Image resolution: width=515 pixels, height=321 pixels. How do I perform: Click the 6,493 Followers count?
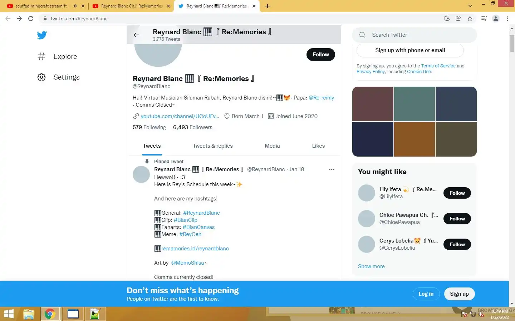pyautogui.click(x=192, y=127)
